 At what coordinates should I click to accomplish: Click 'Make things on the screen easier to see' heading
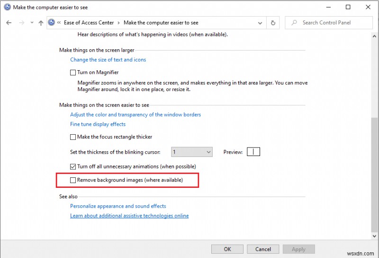click(104, 105)
